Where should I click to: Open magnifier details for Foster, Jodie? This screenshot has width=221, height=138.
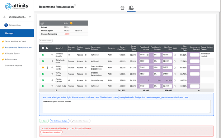[x=52, y=86]
